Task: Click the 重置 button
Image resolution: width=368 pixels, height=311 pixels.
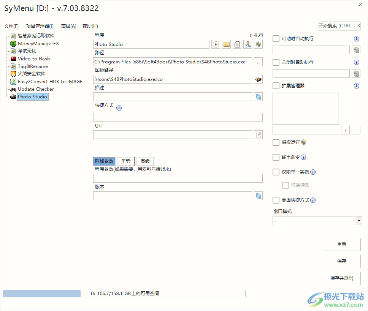Action: (341, 244)
